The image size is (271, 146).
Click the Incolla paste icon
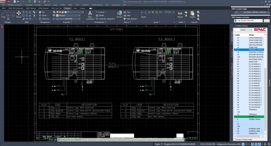[193, 14]
